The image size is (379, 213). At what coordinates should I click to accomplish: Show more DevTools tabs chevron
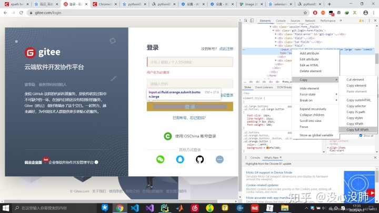point(341,21)
